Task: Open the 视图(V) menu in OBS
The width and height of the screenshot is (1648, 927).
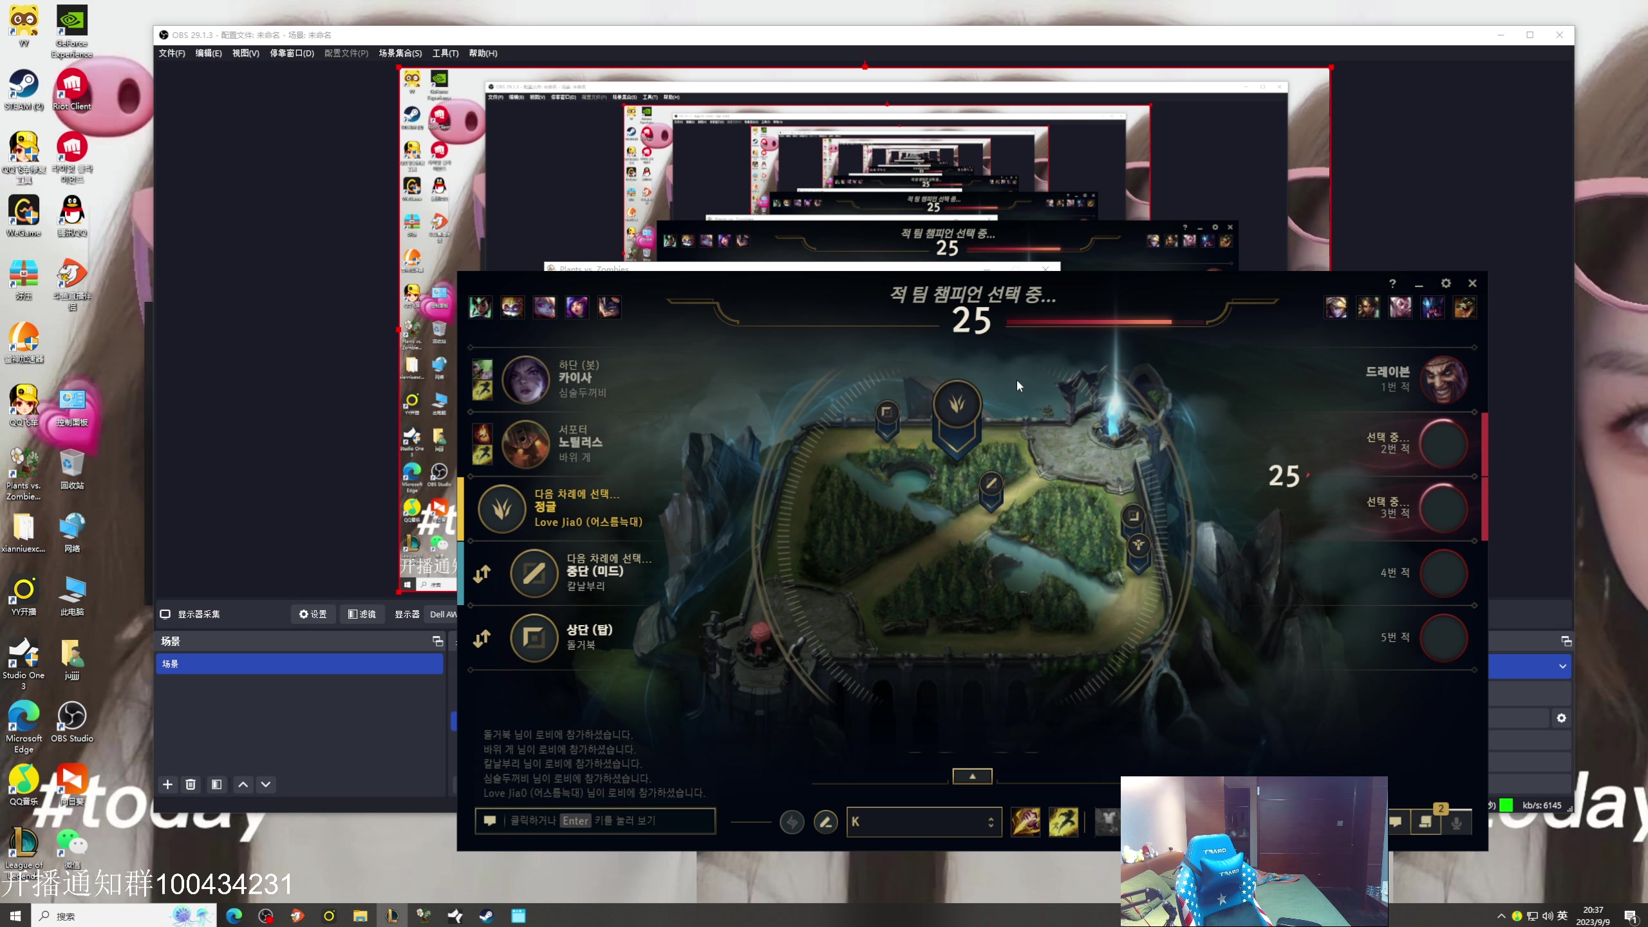Action: 245,53
